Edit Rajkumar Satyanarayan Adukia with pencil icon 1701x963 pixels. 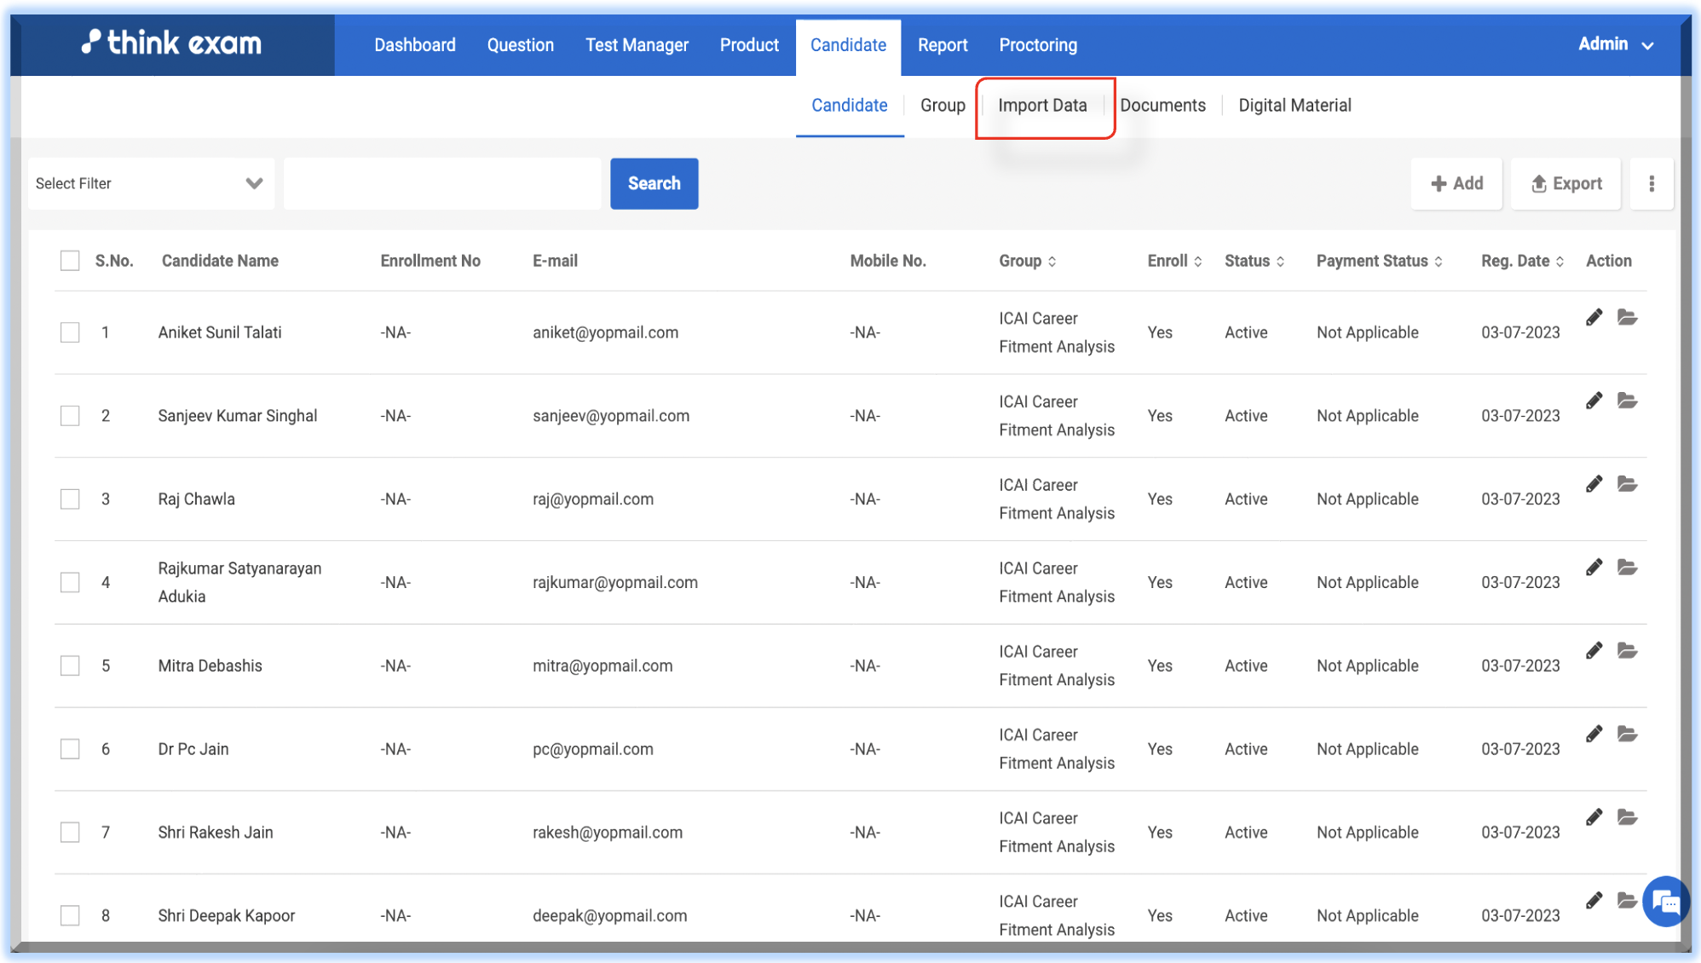point(1594,568)
